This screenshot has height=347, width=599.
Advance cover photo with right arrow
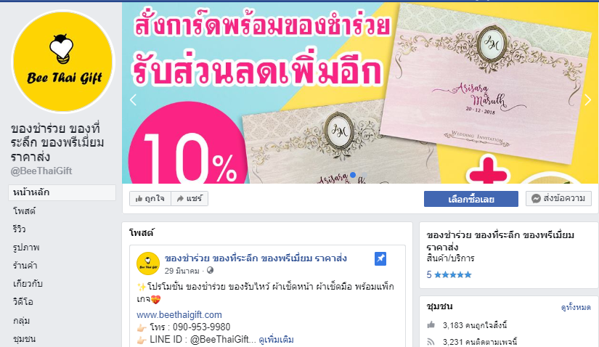point(587,100)
